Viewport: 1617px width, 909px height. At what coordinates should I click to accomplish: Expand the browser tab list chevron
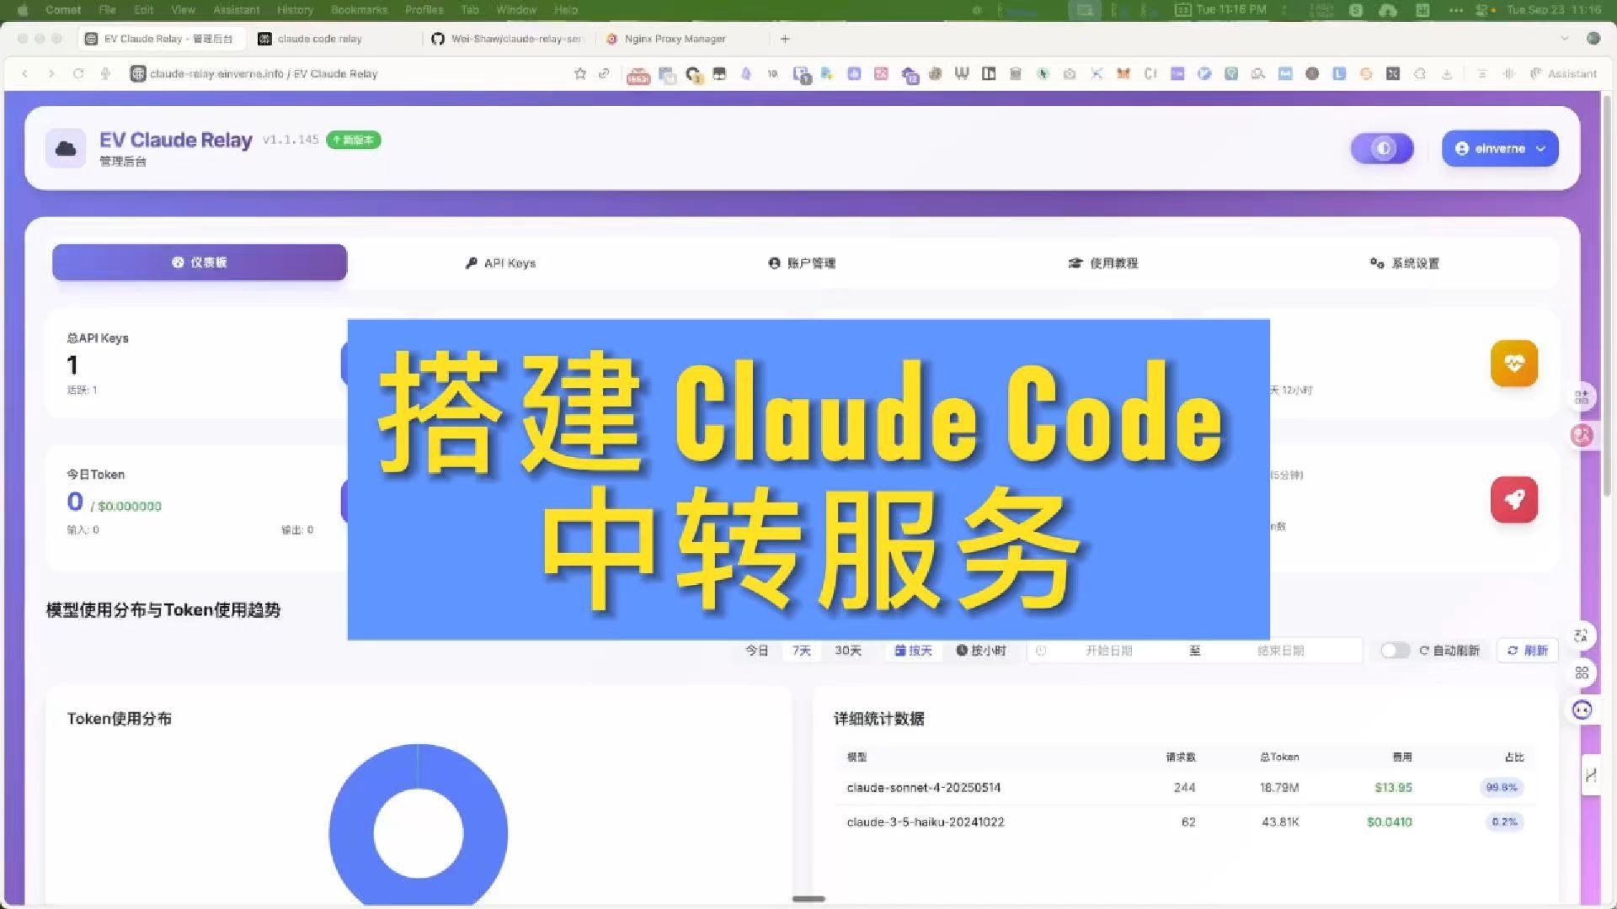[1564, 39]
